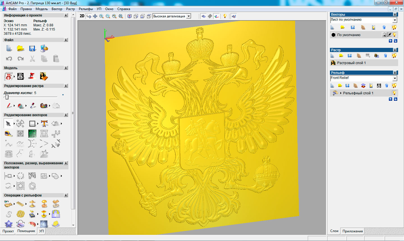Select the isometric view cube icon

(129, 16)
